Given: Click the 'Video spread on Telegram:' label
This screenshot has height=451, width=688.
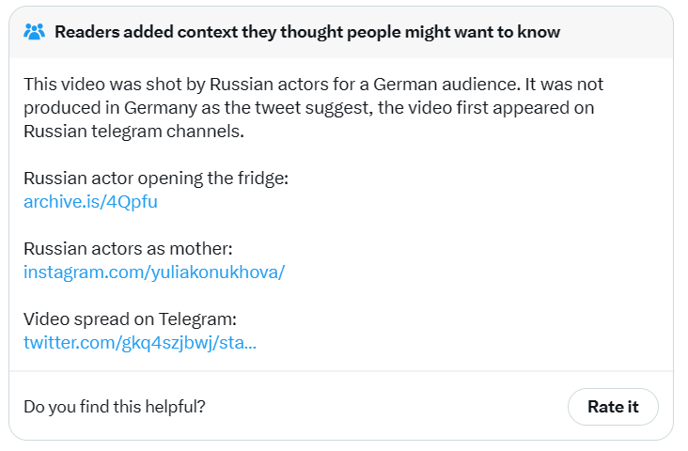Looking at the screenshot, I should pos(130,319).
